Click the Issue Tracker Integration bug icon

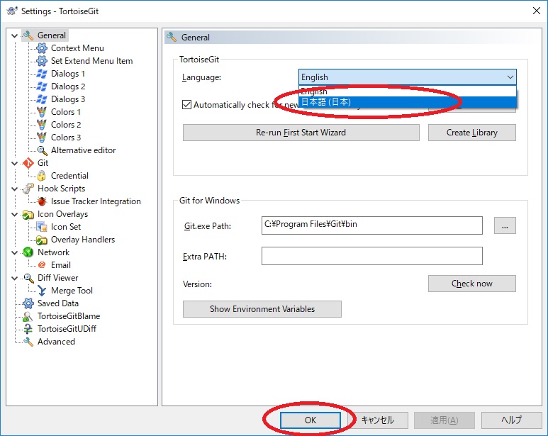click(42, 201)
